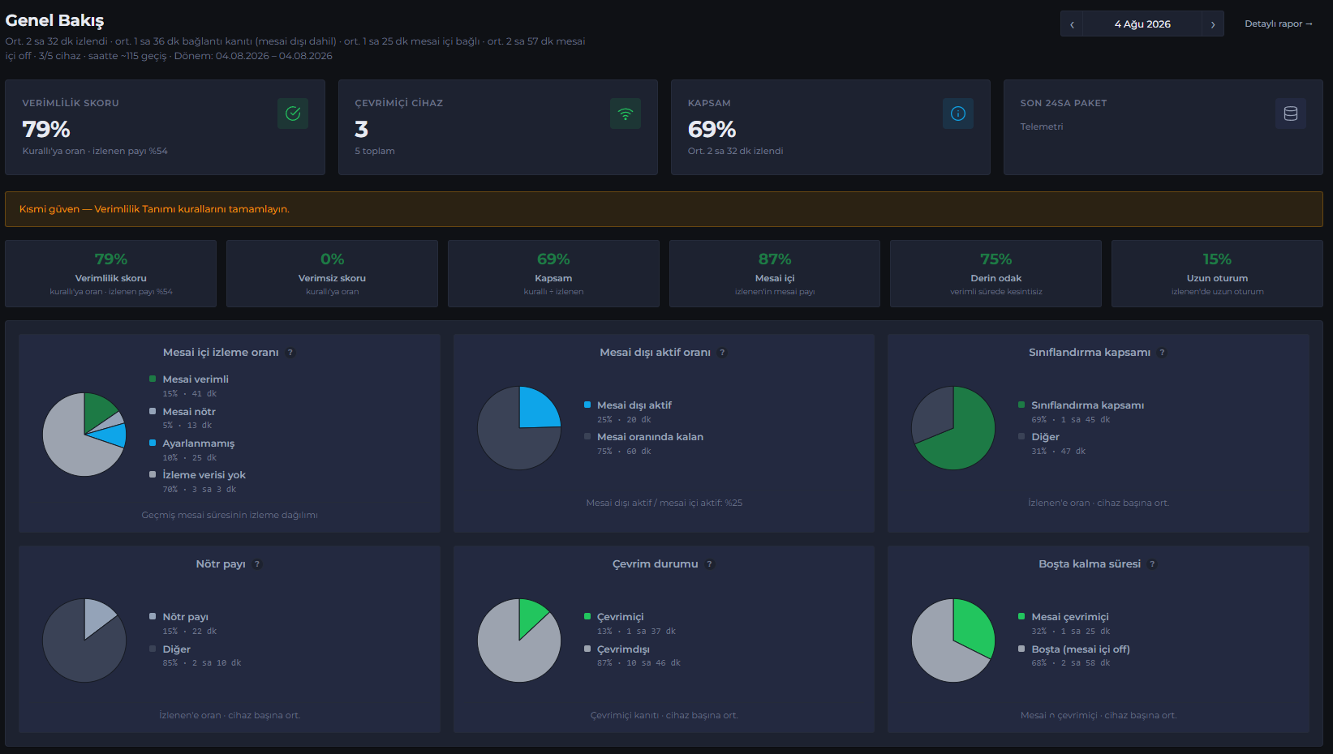Open help icon next to Boşta kalma süresi
1333x754 pixels.
pyautogui.click(x=1152, y=564)
